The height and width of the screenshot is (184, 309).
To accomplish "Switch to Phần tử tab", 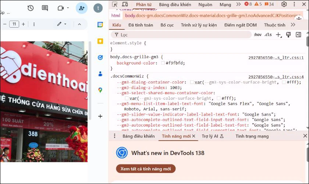I will pos(144,4).
